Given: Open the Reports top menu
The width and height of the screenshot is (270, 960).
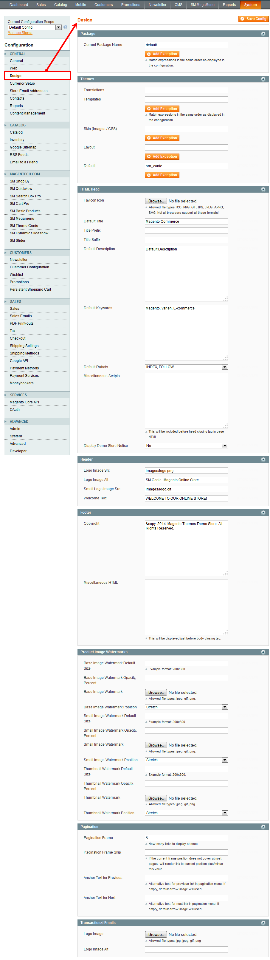Looking at the screenshot, I should click(x=229, y=4).
